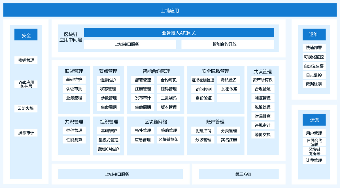This screenshot has height=188, width=340.
Task: Click 状态管理 under 节点管理
Action: [108, 89]
